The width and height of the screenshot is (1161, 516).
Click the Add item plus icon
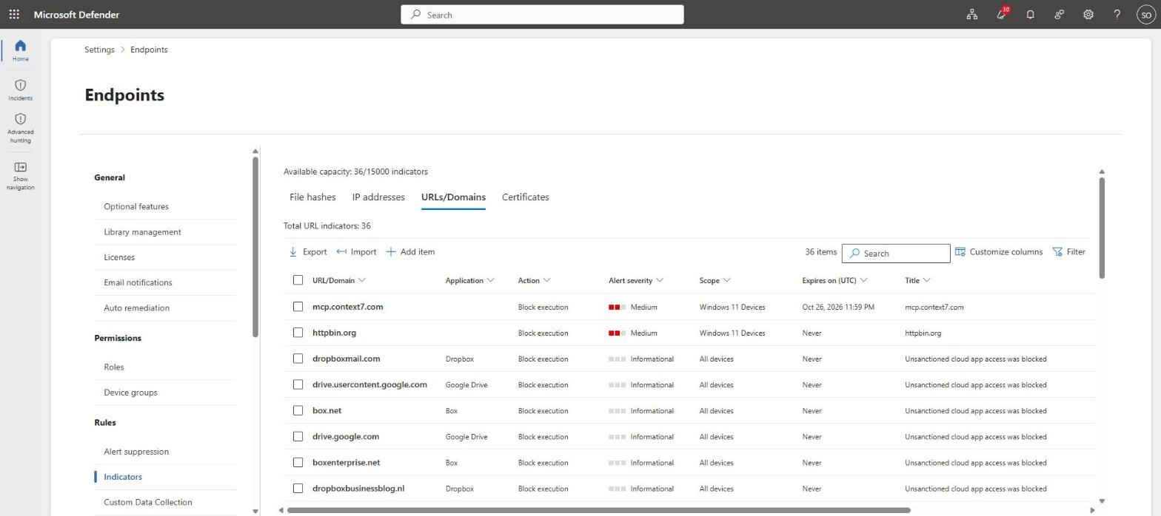pyautogui.click(x=391, y=252)
